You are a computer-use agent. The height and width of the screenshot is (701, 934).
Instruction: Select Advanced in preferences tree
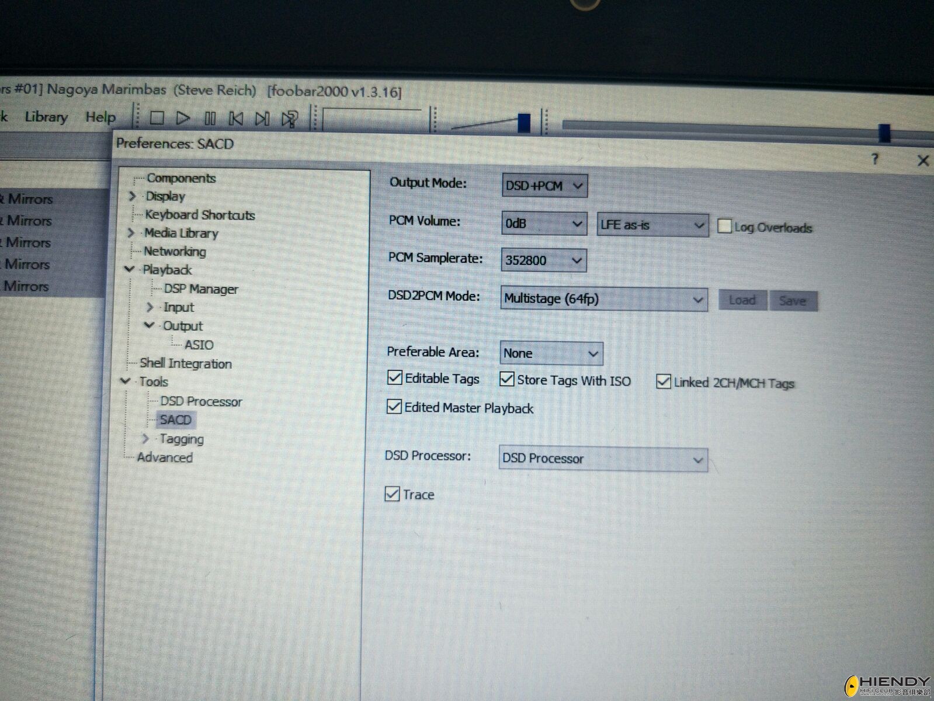(164, 457)
